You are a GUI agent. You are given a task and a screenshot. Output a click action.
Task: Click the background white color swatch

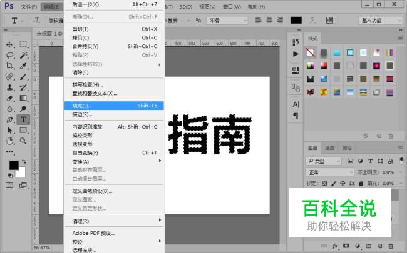21,173
